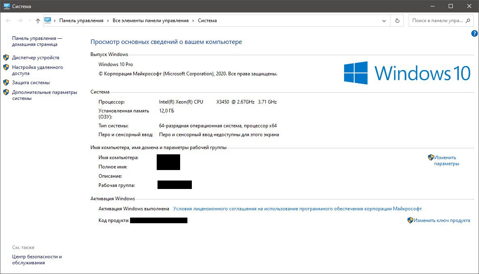Click the heading 'Просмотр основных сведений о вашем компьютере'
Screen dimensions: 479x274
(x=166, y=42)
